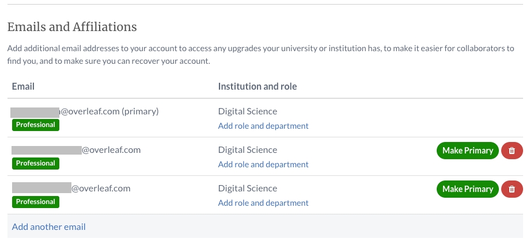Image resolution: width=530 pixels, height=246 pixels.
Task: Open Add role and department for primary email
Action: tap(263, 126)
